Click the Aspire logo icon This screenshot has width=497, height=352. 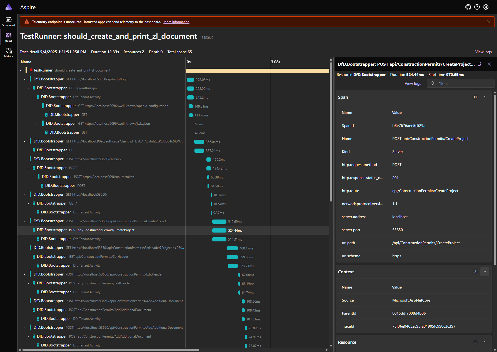coord(9,7)
